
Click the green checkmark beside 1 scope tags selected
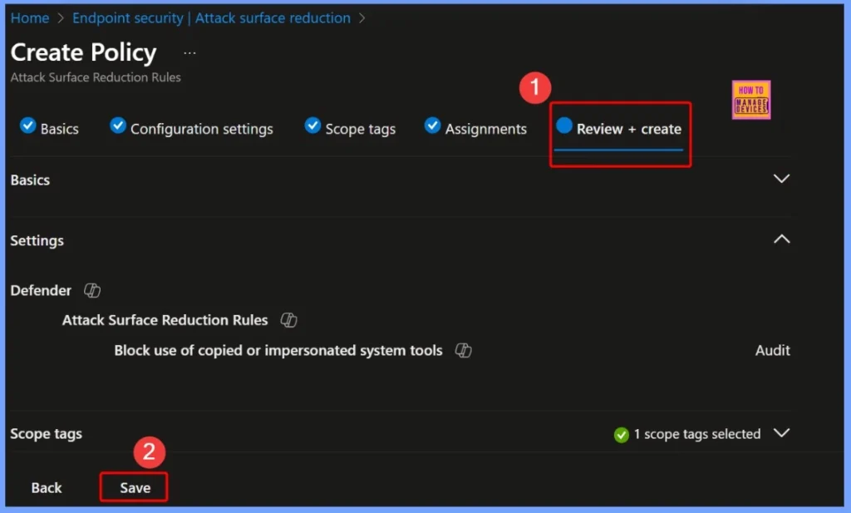(621, 433)
